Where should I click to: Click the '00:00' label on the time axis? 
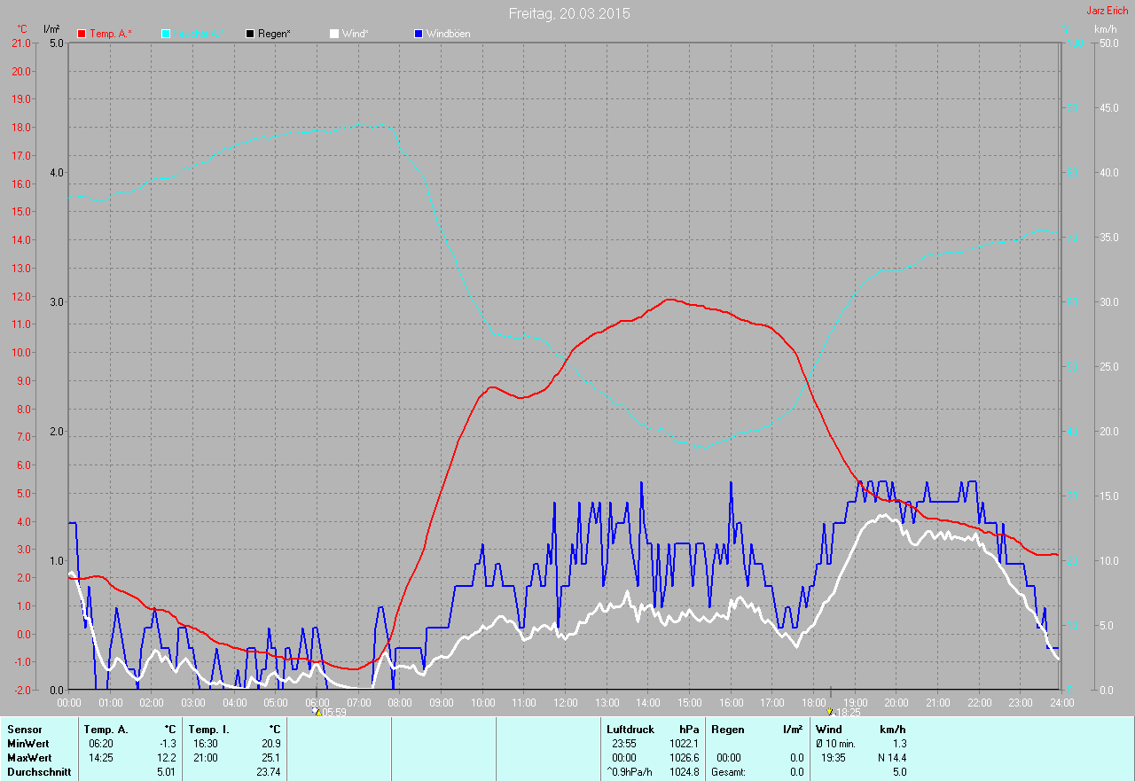pyautogui.click(x=69, y=702)
